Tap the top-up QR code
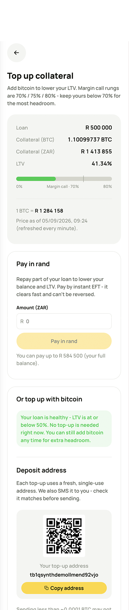Viewport: 129px width, 610px height. tap(64, 536)
